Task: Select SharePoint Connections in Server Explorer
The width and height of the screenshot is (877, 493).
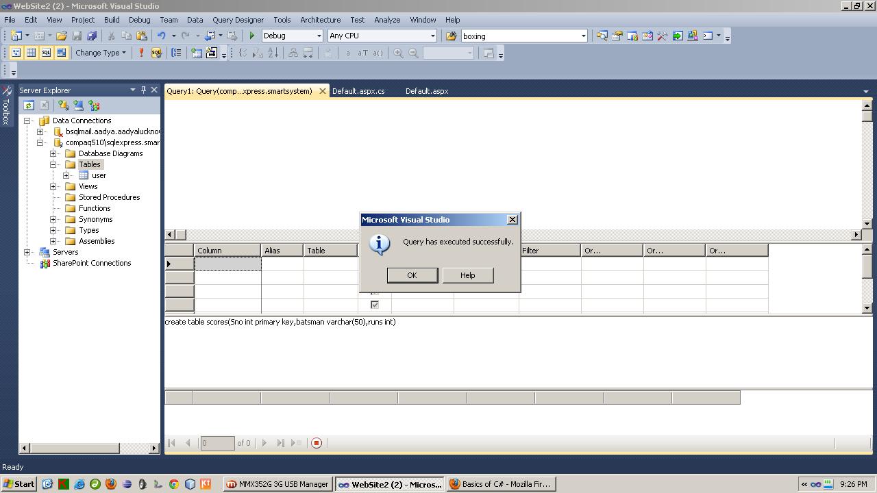Action: [92, 263]
